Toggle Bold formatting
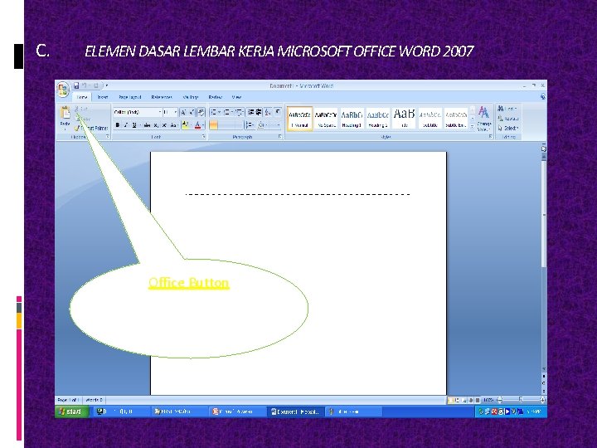This screenshot has width=597, height=448. 118,125
